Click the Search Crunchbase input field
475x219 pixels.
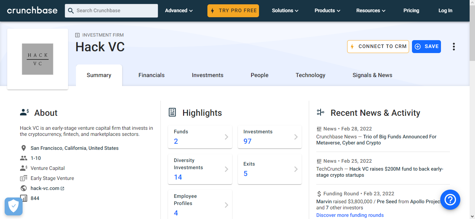click(111, 11)
